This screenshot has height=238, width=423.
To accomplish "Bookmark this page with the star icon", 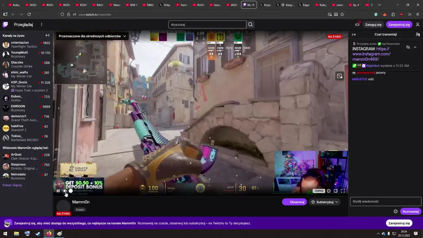I will [342, 15].
